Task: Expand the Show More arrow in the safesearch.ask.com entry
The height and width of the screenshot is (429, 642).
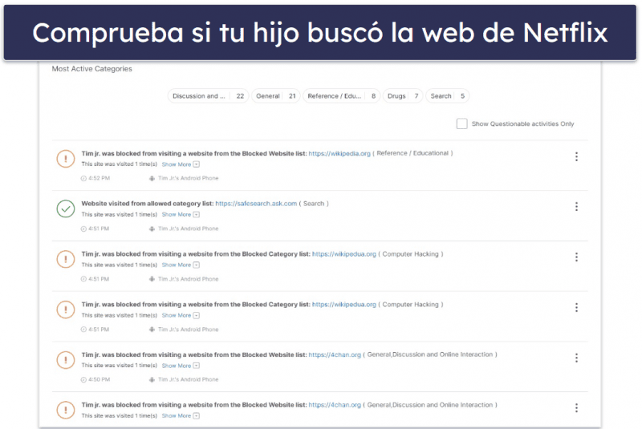Action: click(x=197, y=215)
